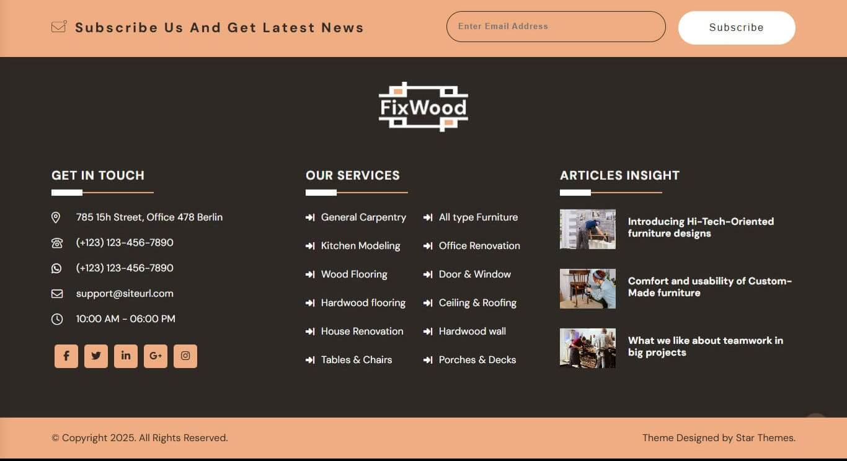Image resolution: width=847 pixels, height=461 pixels.
Task: Open the Tables & Chairs link
Action: (x=356, y=360)
